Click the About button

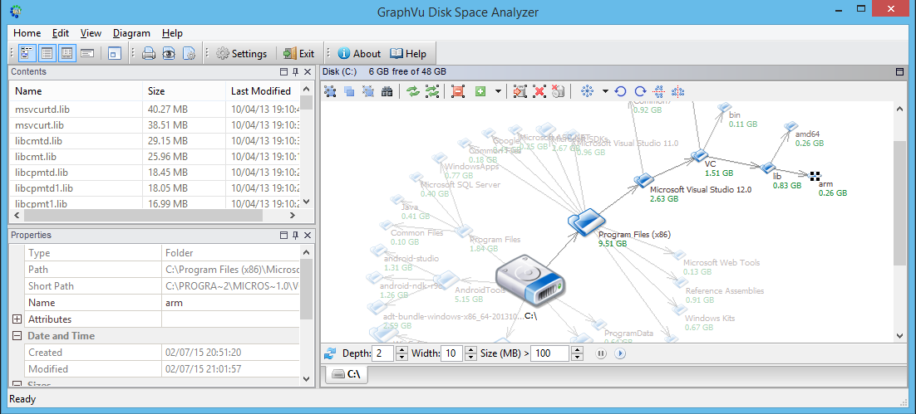coord(359,54)
